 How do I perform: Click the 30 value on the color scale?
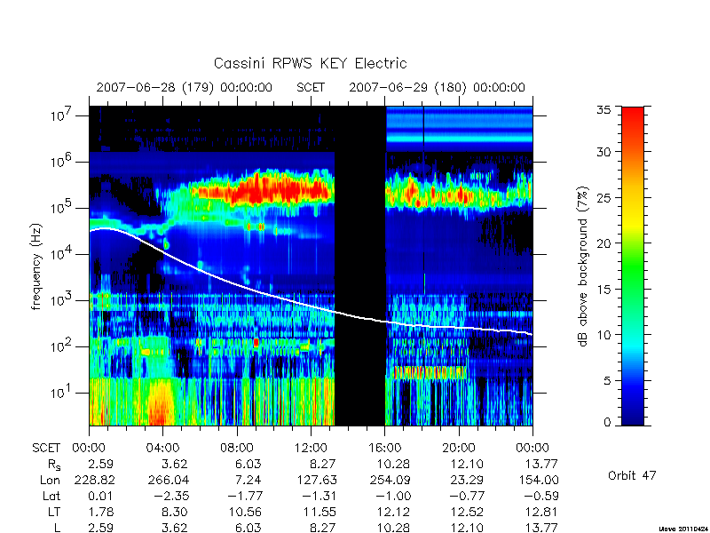(x=603, y=152)
